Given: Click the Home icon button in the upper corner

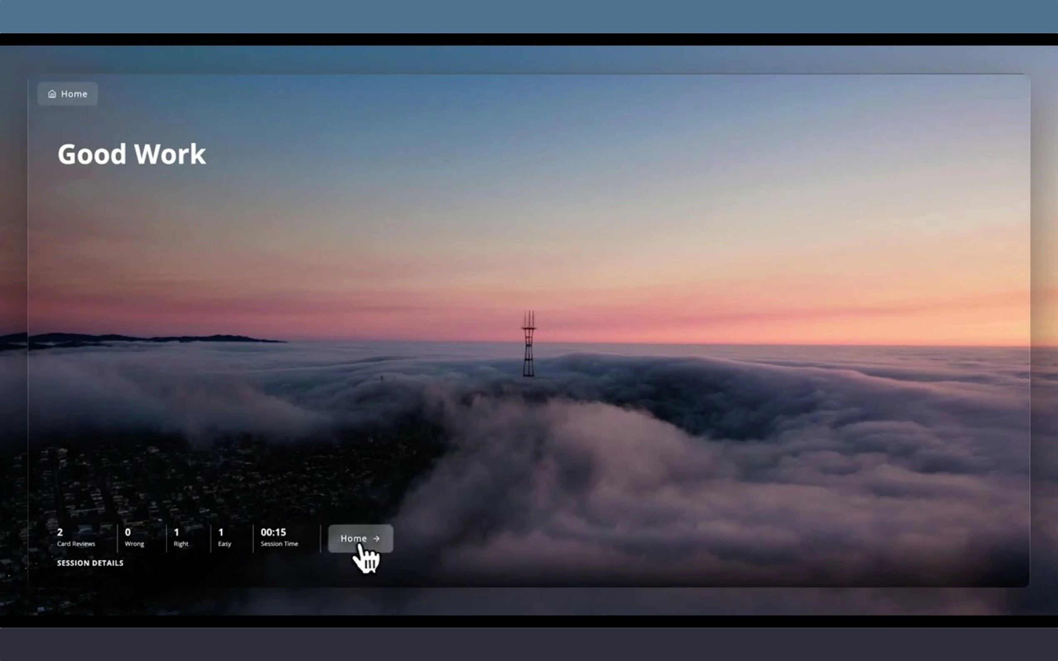Looking at the screenshot, I should (x=67, y=94).
